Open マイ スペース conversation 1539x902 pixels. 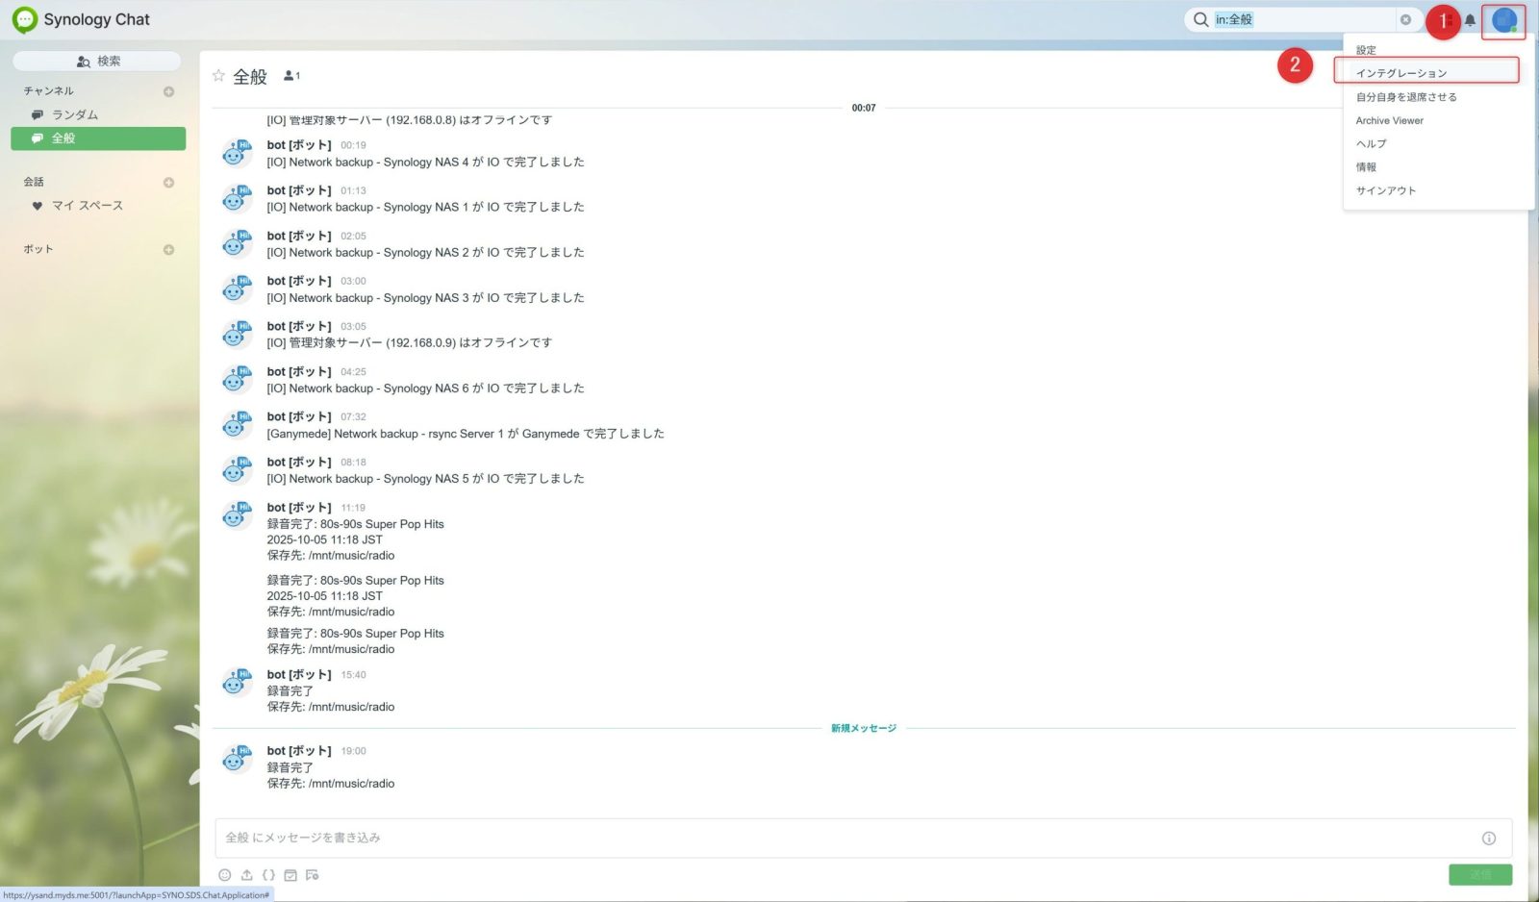click(x=87, y=206)
